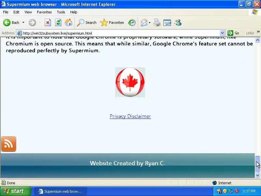Click the vertical scrollbar down arrow
The height and width of the screenshot is (196, 261).
click(x=258, y=175)
